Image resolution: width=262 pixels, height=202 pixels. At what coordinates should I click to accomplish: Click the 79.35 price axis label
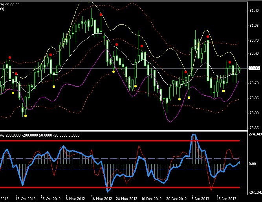tap(254, 98)
